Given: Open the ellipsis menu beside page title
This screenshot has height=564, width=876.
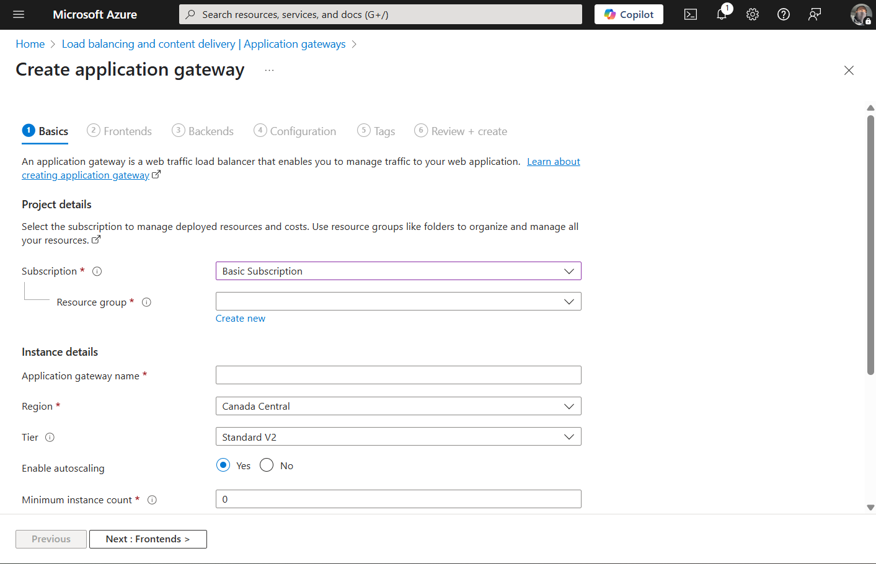Looking at the screenshot, I should (x=269, y=70).
